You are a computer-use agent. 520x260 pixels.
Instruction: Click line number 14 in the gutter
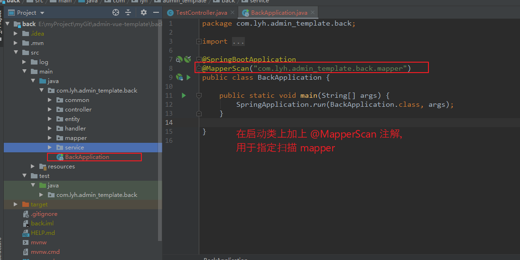[169, 122]
